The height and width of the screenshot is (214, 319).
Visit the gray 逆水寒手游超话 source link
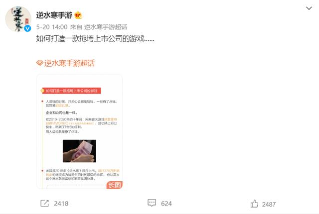106,27
